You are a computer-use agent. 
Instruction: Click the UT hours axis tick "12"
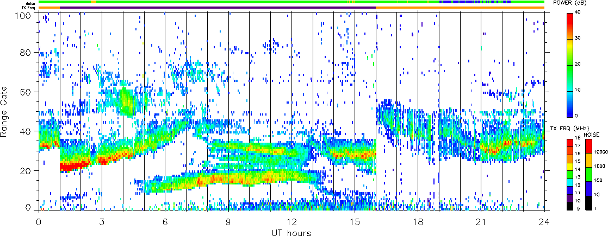click(291, 221)
